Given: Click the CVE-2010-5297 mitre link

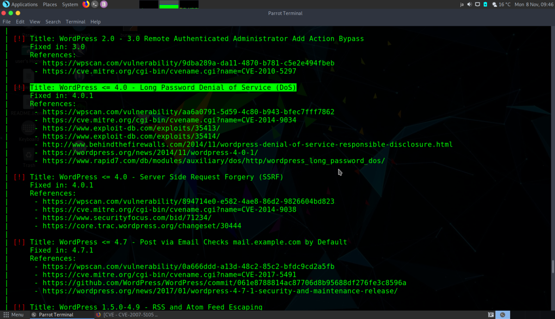Looking at the screenshot, I should tap(169, 71).
